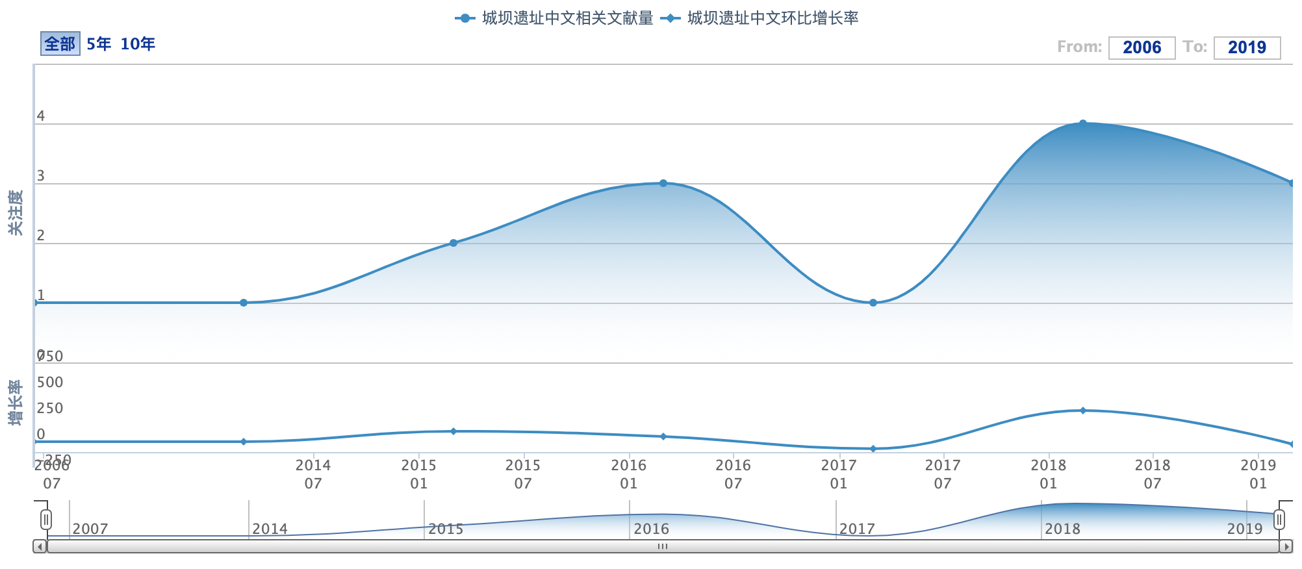The height and width of the screenshot is (569, 1302).
Task: Click the 2017 low data point at value 1
Action: point(873,303)
